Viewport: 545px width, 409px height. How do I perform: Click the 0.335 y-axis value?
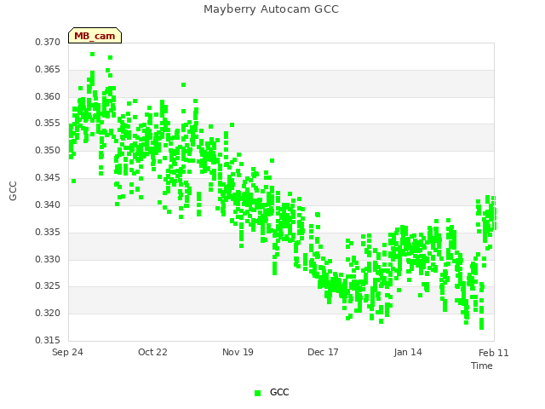48,232
